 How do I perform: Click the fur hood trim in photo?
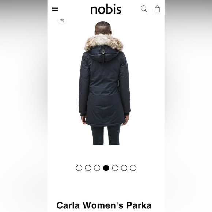tap(104, 42)
